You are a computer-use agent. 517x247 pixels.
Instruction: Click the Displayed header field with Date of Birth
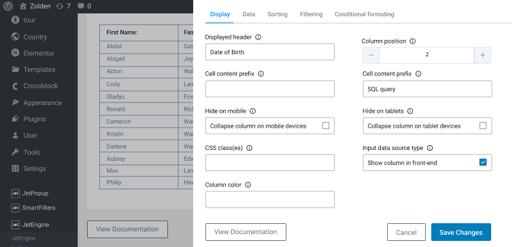(269, 52)
